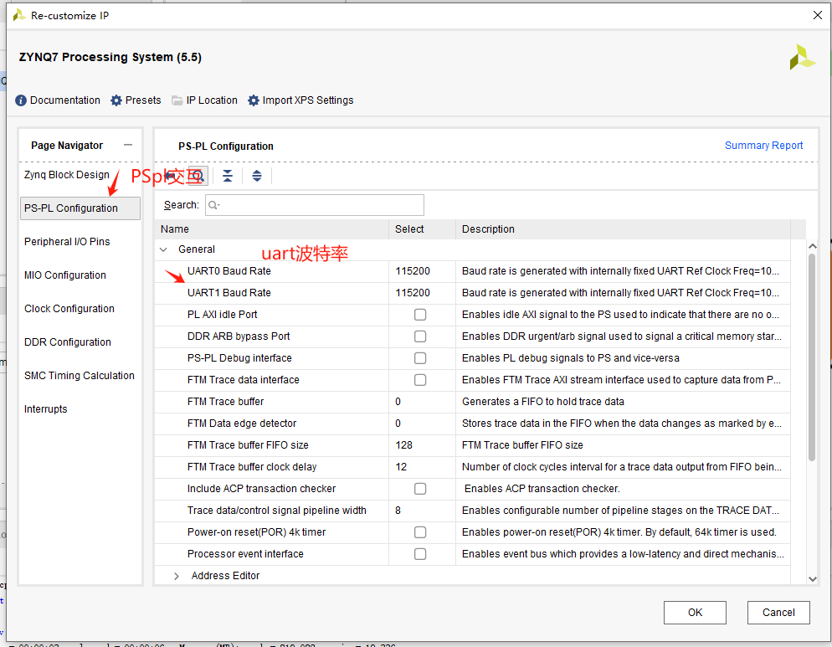Dismiss the dialog with the Cancel button
The width and height of the screenshot is (832, 647).
778,613
